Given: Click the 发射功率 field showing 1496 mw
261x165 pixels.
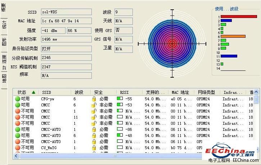Looking at the screenshot, I should tap(66, 40).
